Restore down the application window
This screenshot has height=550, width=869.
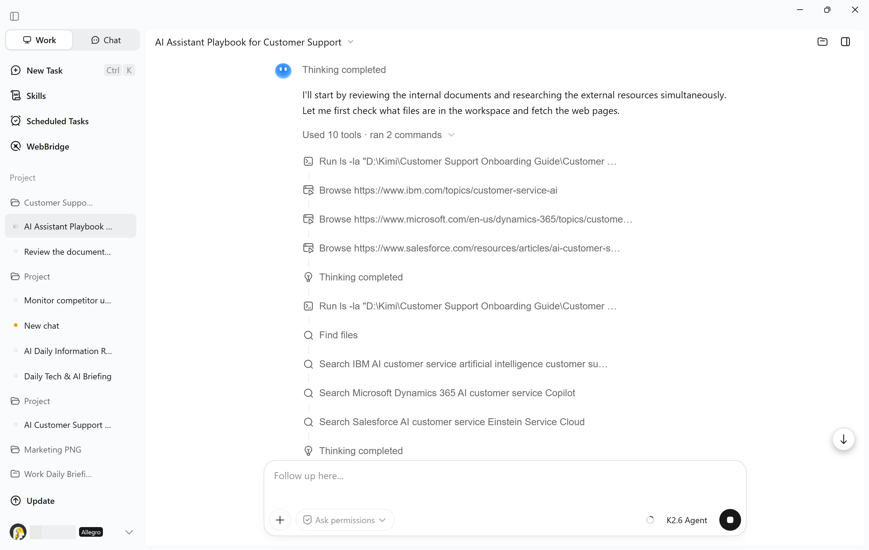[x=827, y=10]
